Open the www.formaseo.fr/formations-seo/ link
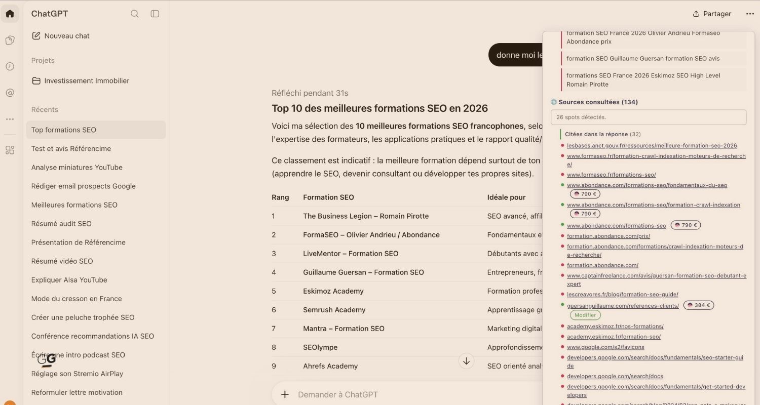 (x=612, y=175)
